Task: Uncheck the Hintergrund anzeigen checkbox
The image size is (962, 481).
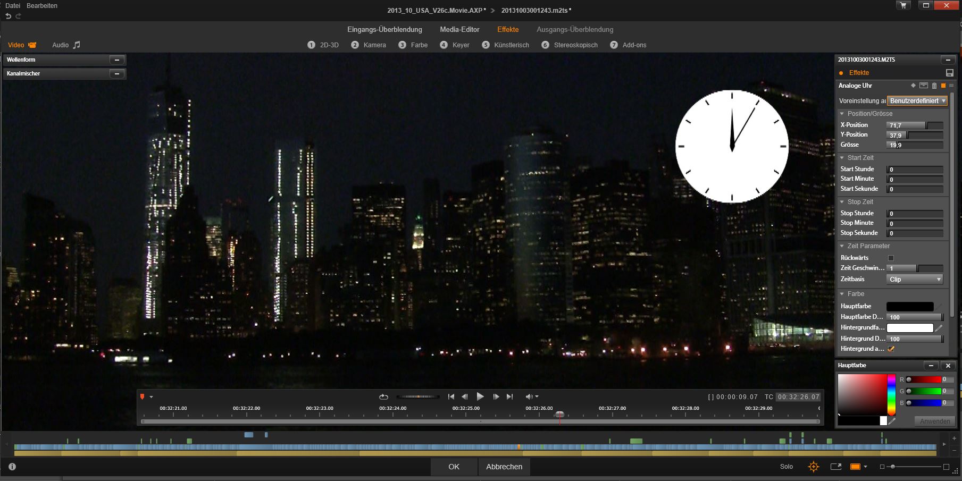Action: pos(891,349)
